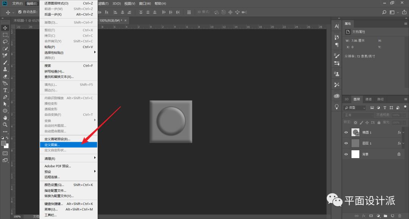Expand the 选择性粘贴 submenu
The width and height of the screenshot is (409, 219).
[x=69, y=53]
